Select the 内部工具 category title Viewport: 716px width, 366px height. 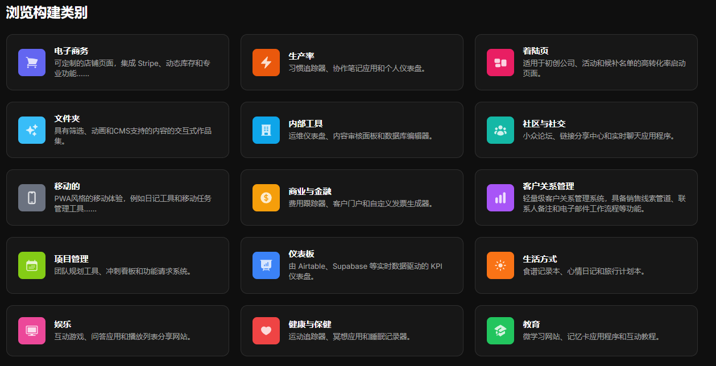tap(305, 124)
